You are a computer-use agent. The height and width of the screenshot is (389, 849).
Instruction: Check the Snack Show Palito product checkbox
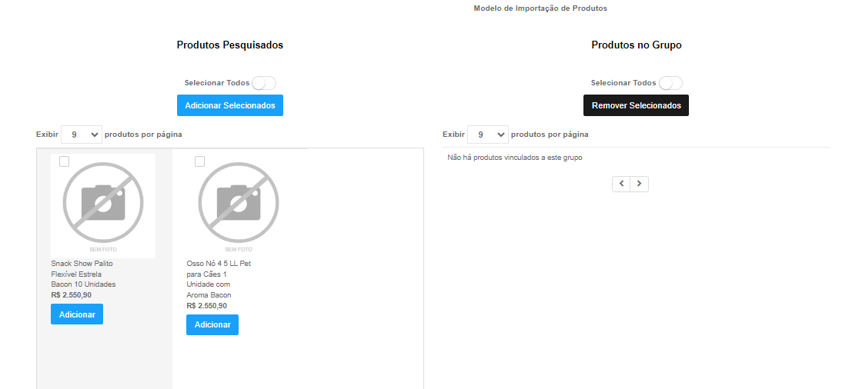tap(64, 161)
